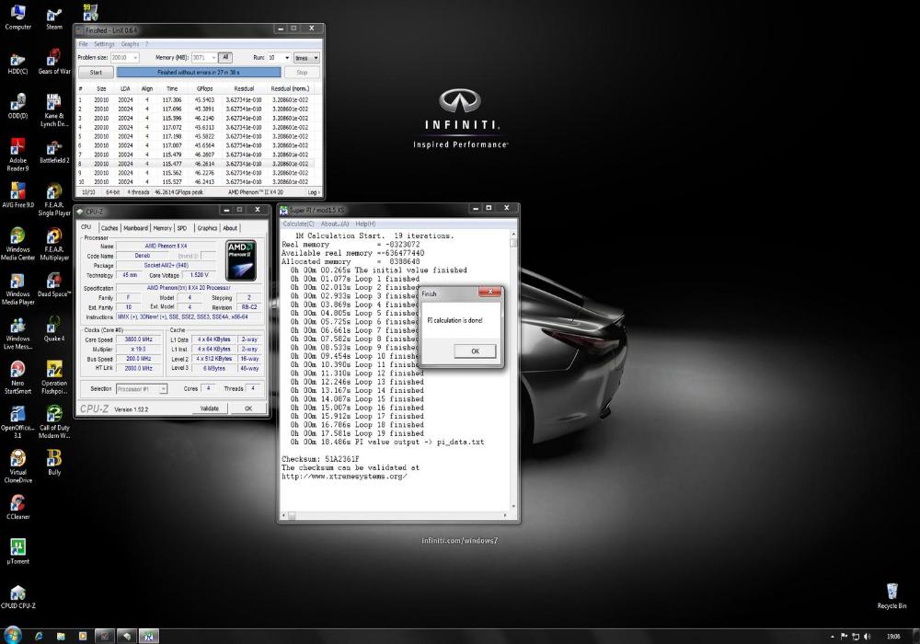Select the Bully game shortcut
The image size is (920, 644).
54,464
